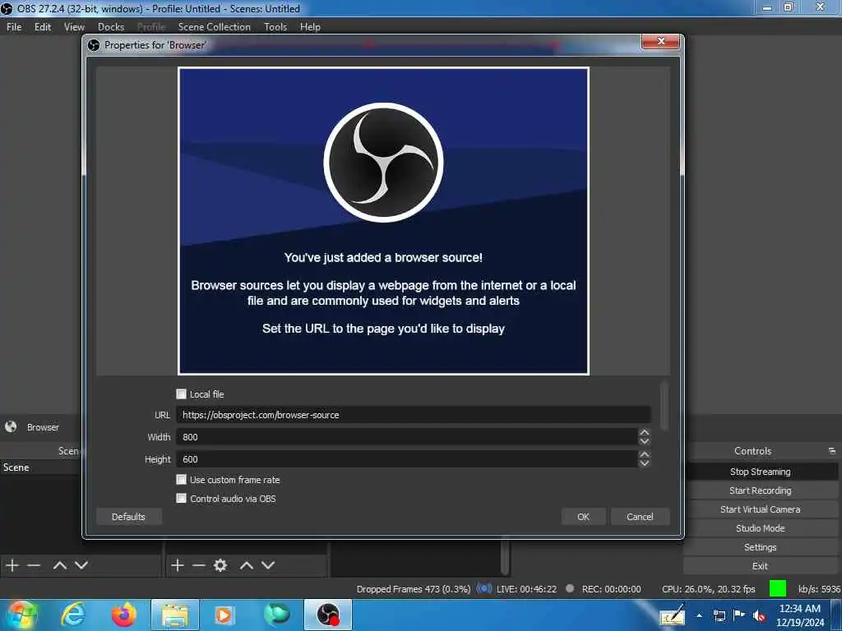The image size is (842, 631).
Task: Decrease the Width value with the down arrow
Action: pos(645,441)
